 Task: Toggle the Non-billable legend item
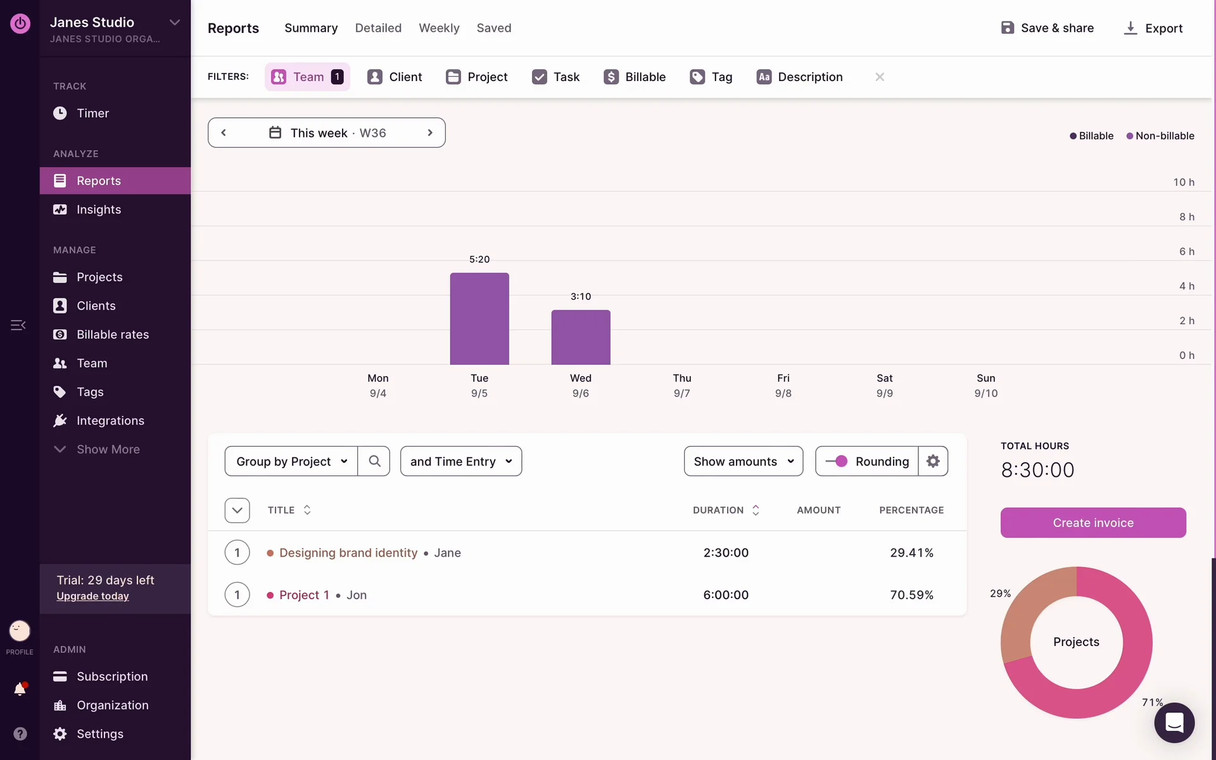(1160, 136)
